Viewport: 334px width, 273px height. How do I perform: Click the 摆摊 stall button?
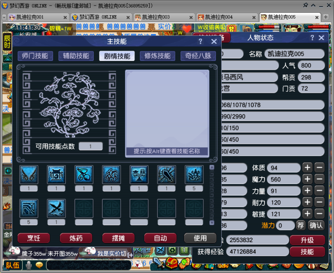click(x=119, y=238)
